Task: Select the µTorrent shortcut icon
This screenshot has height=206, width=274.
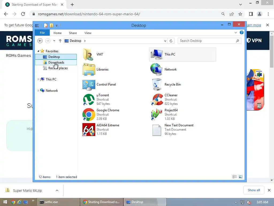Action: coord(89,100)
